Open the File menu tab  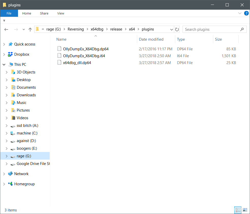[9, 13]
